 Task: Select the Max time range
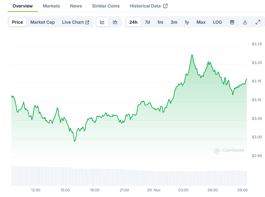tap(201, 22)
